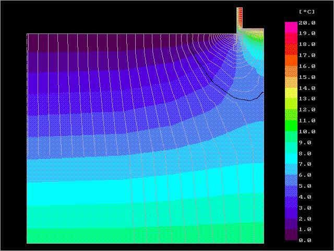This screenshot has width=334, height=251.
Task: Click the 4.0 legend value
Action: [305, 197]
